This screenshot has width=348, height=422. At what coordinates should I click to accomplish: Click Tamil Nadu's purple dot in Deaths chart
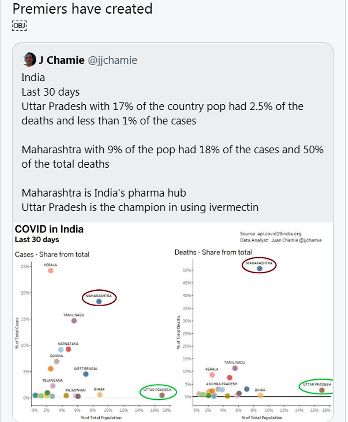pyautogui.click(x=235, y=368)
